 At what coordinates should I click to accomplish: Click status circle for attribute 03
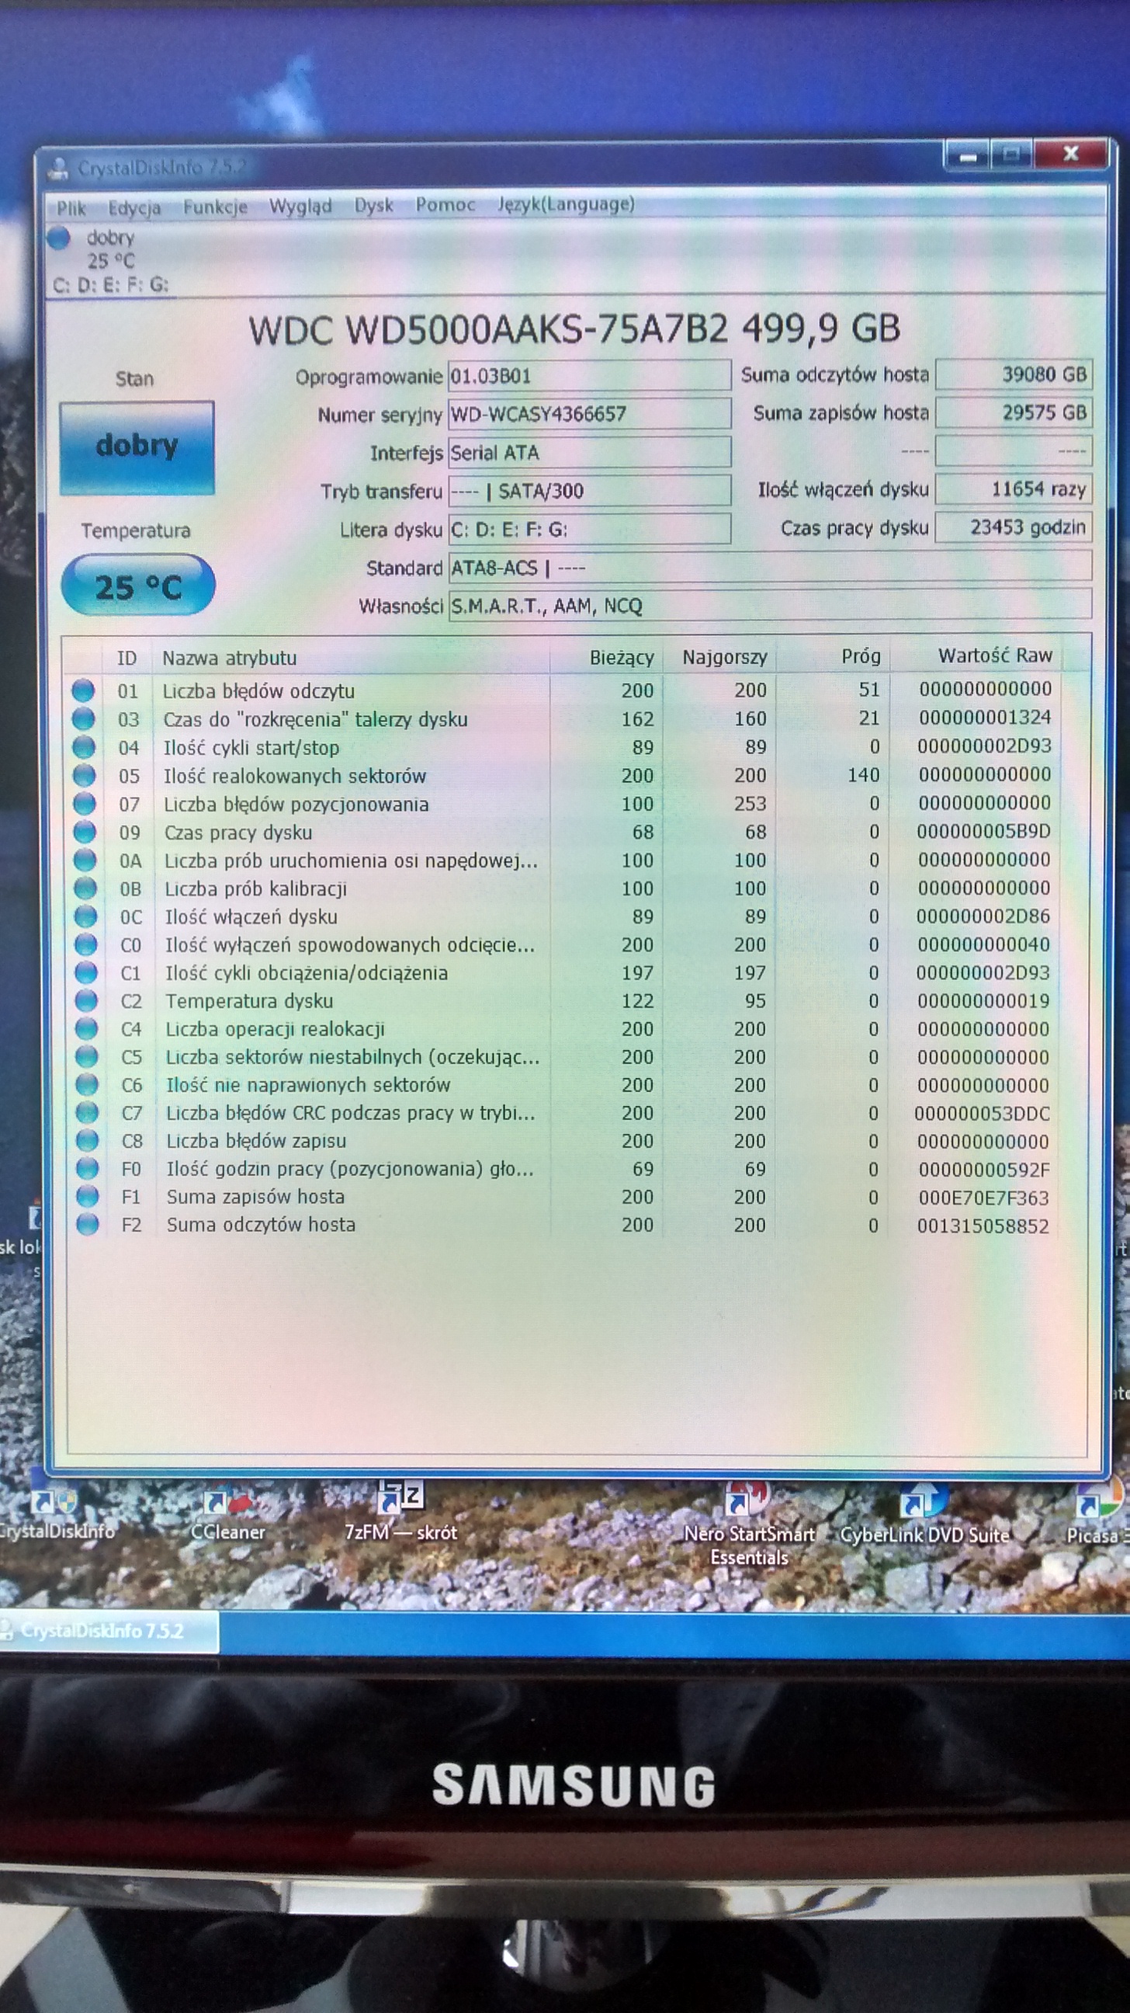coord(84,719)
